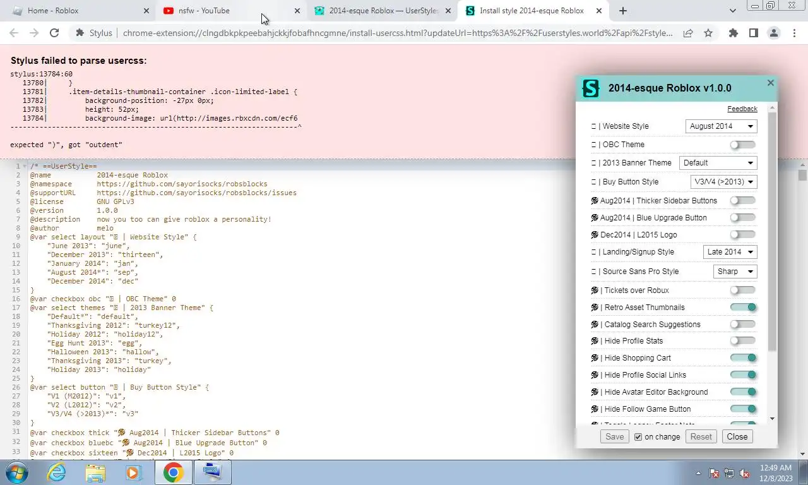
Task: Click the Feedback link
Action: tap(742, 109)
